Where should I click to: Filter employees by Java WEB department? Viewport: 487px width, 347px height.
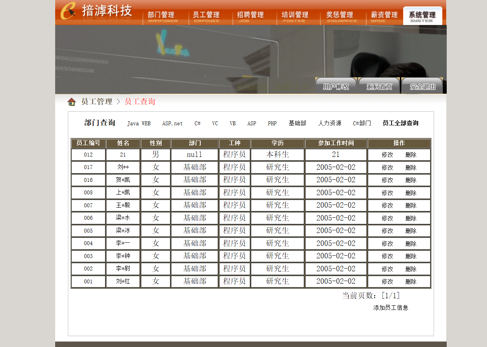pos(138,123)
